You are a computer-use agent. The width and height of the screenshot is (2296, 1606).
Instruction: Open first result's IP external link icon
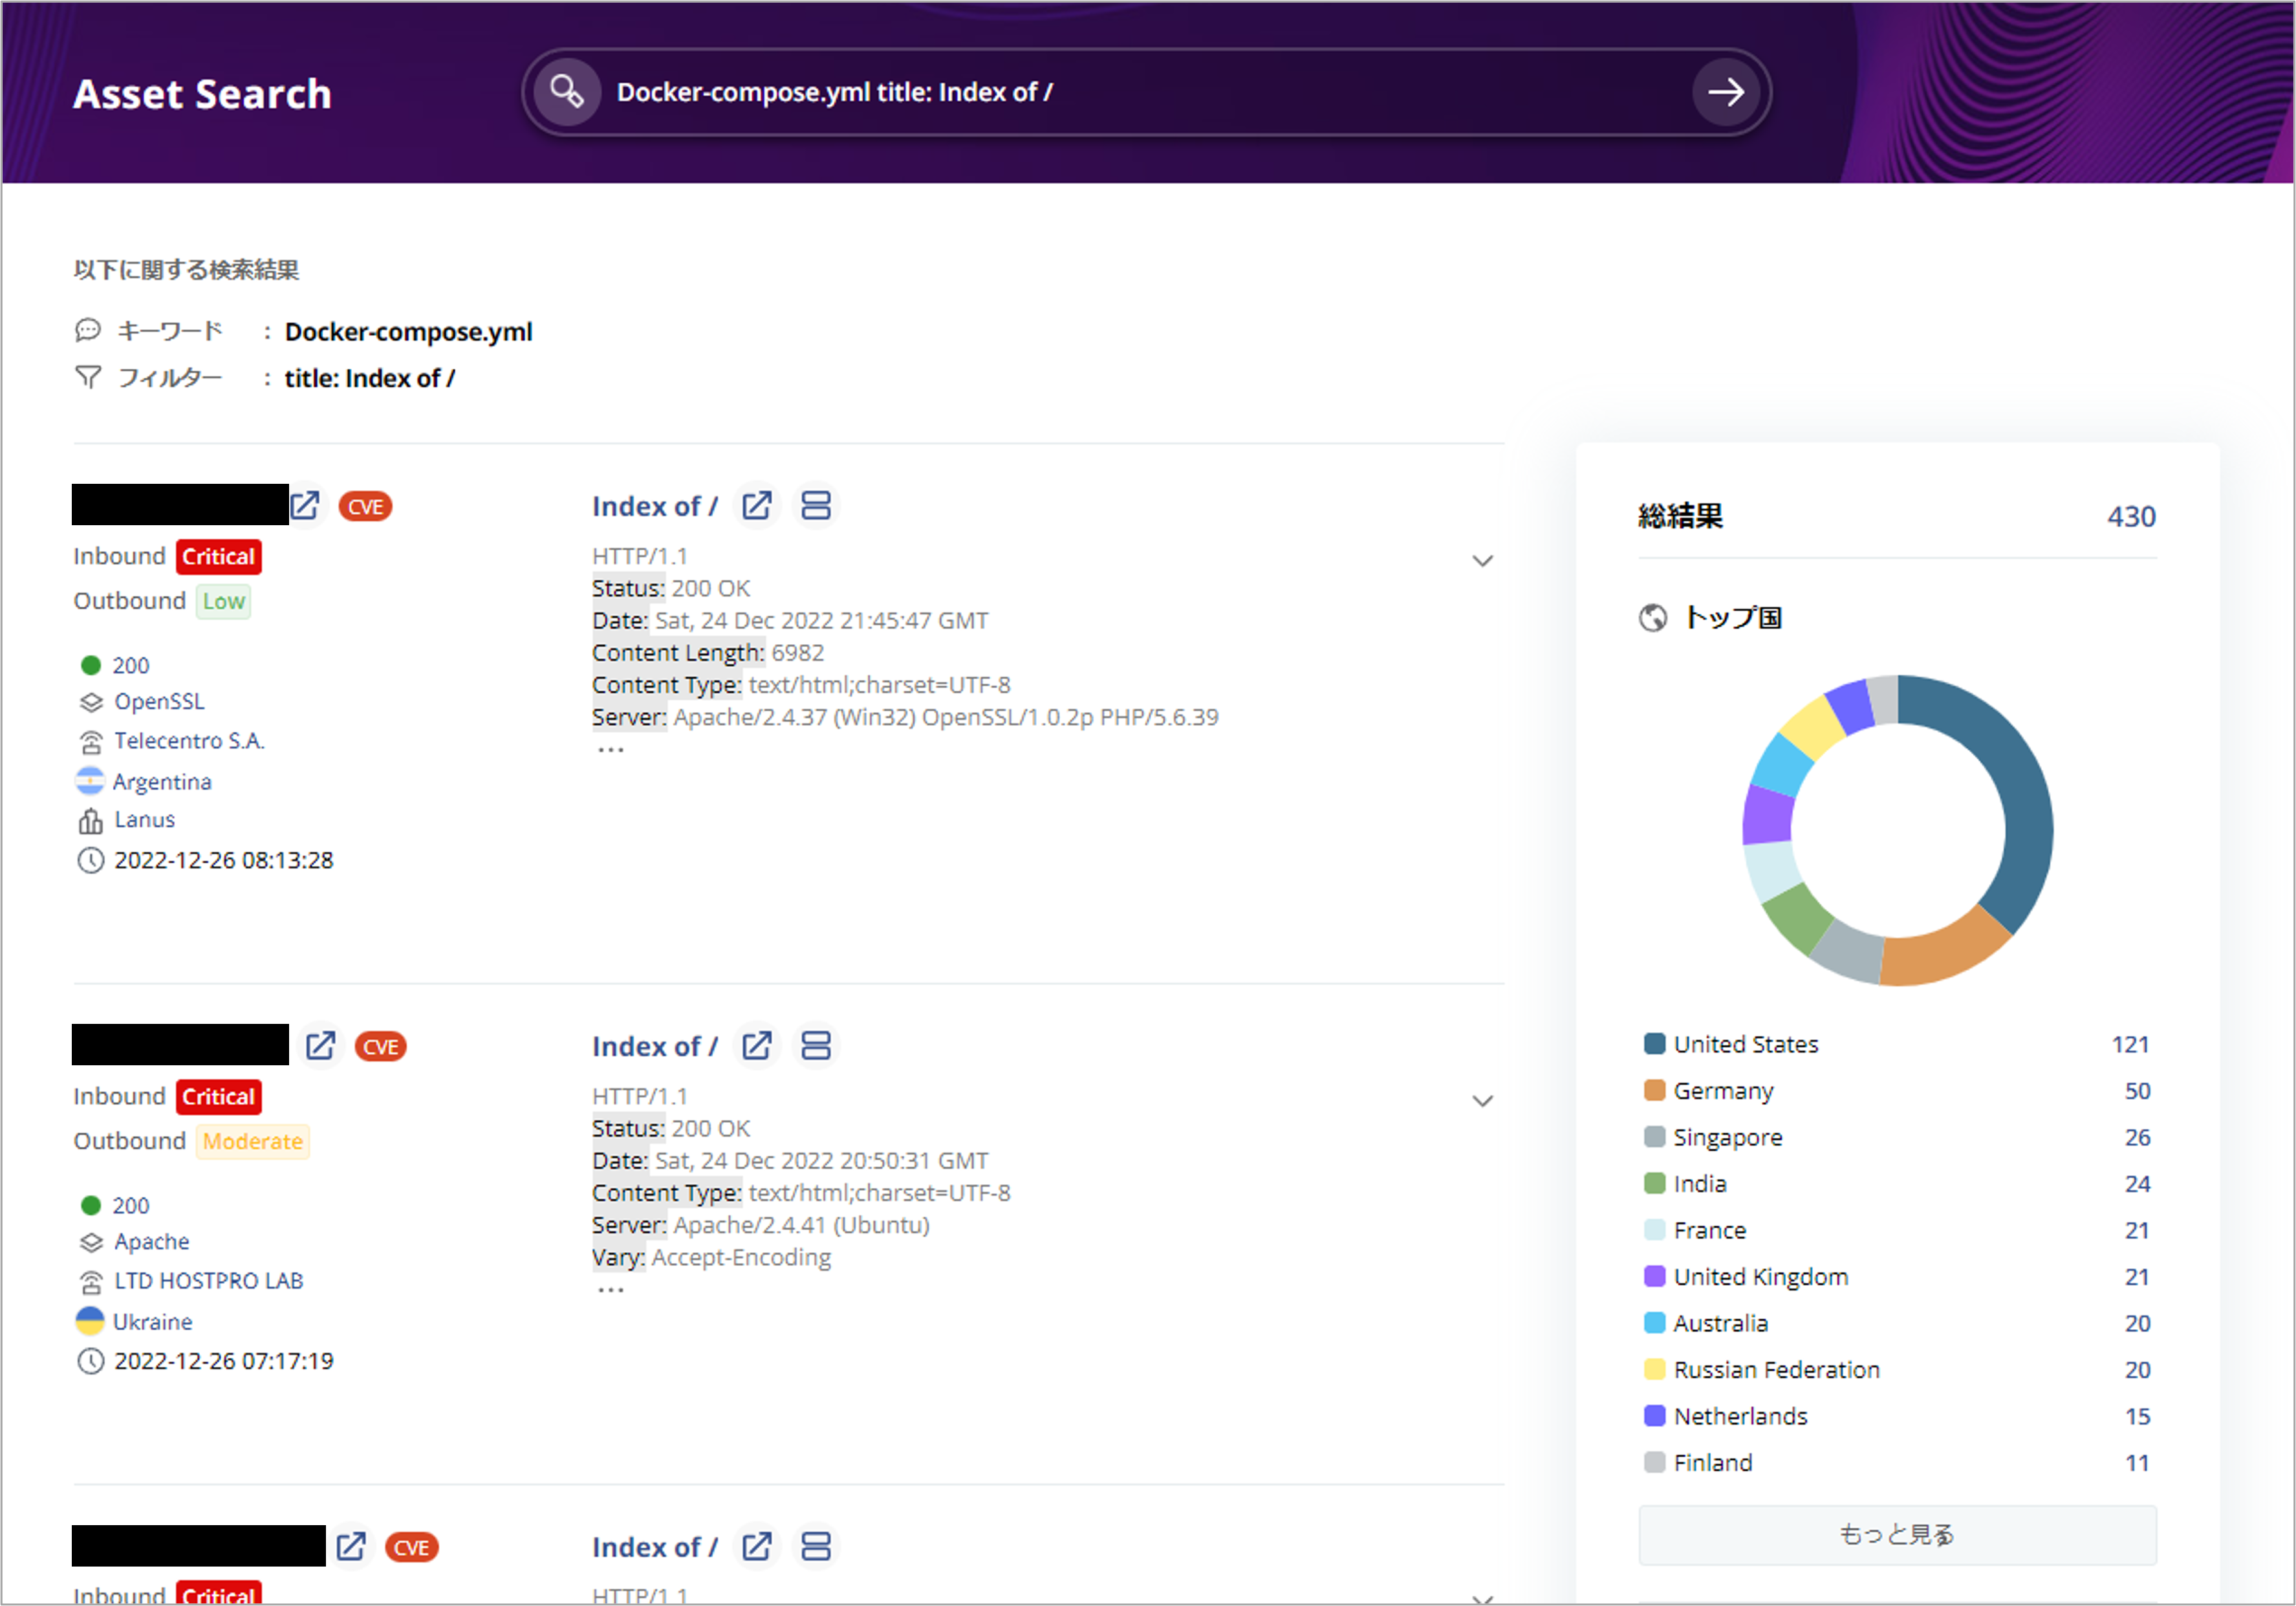tap(306, 506)
